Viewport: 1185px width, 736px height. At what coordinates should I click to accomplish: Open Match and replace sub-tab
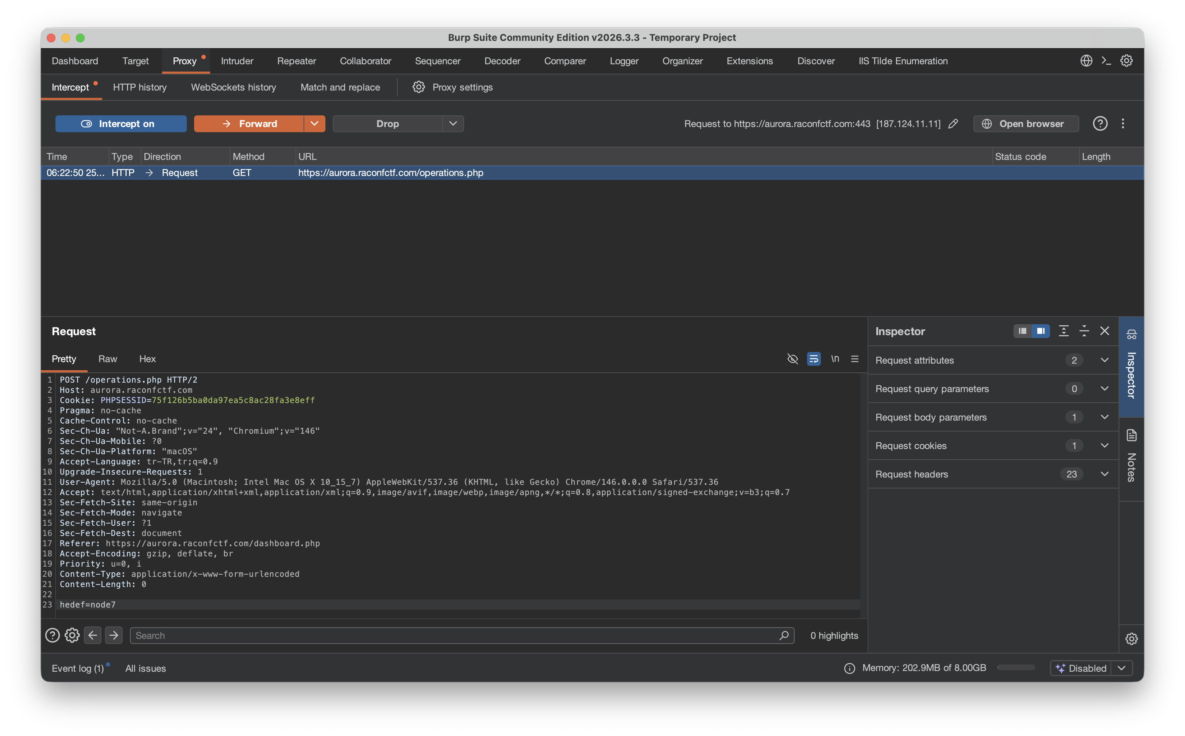click(x=340, y=87)
